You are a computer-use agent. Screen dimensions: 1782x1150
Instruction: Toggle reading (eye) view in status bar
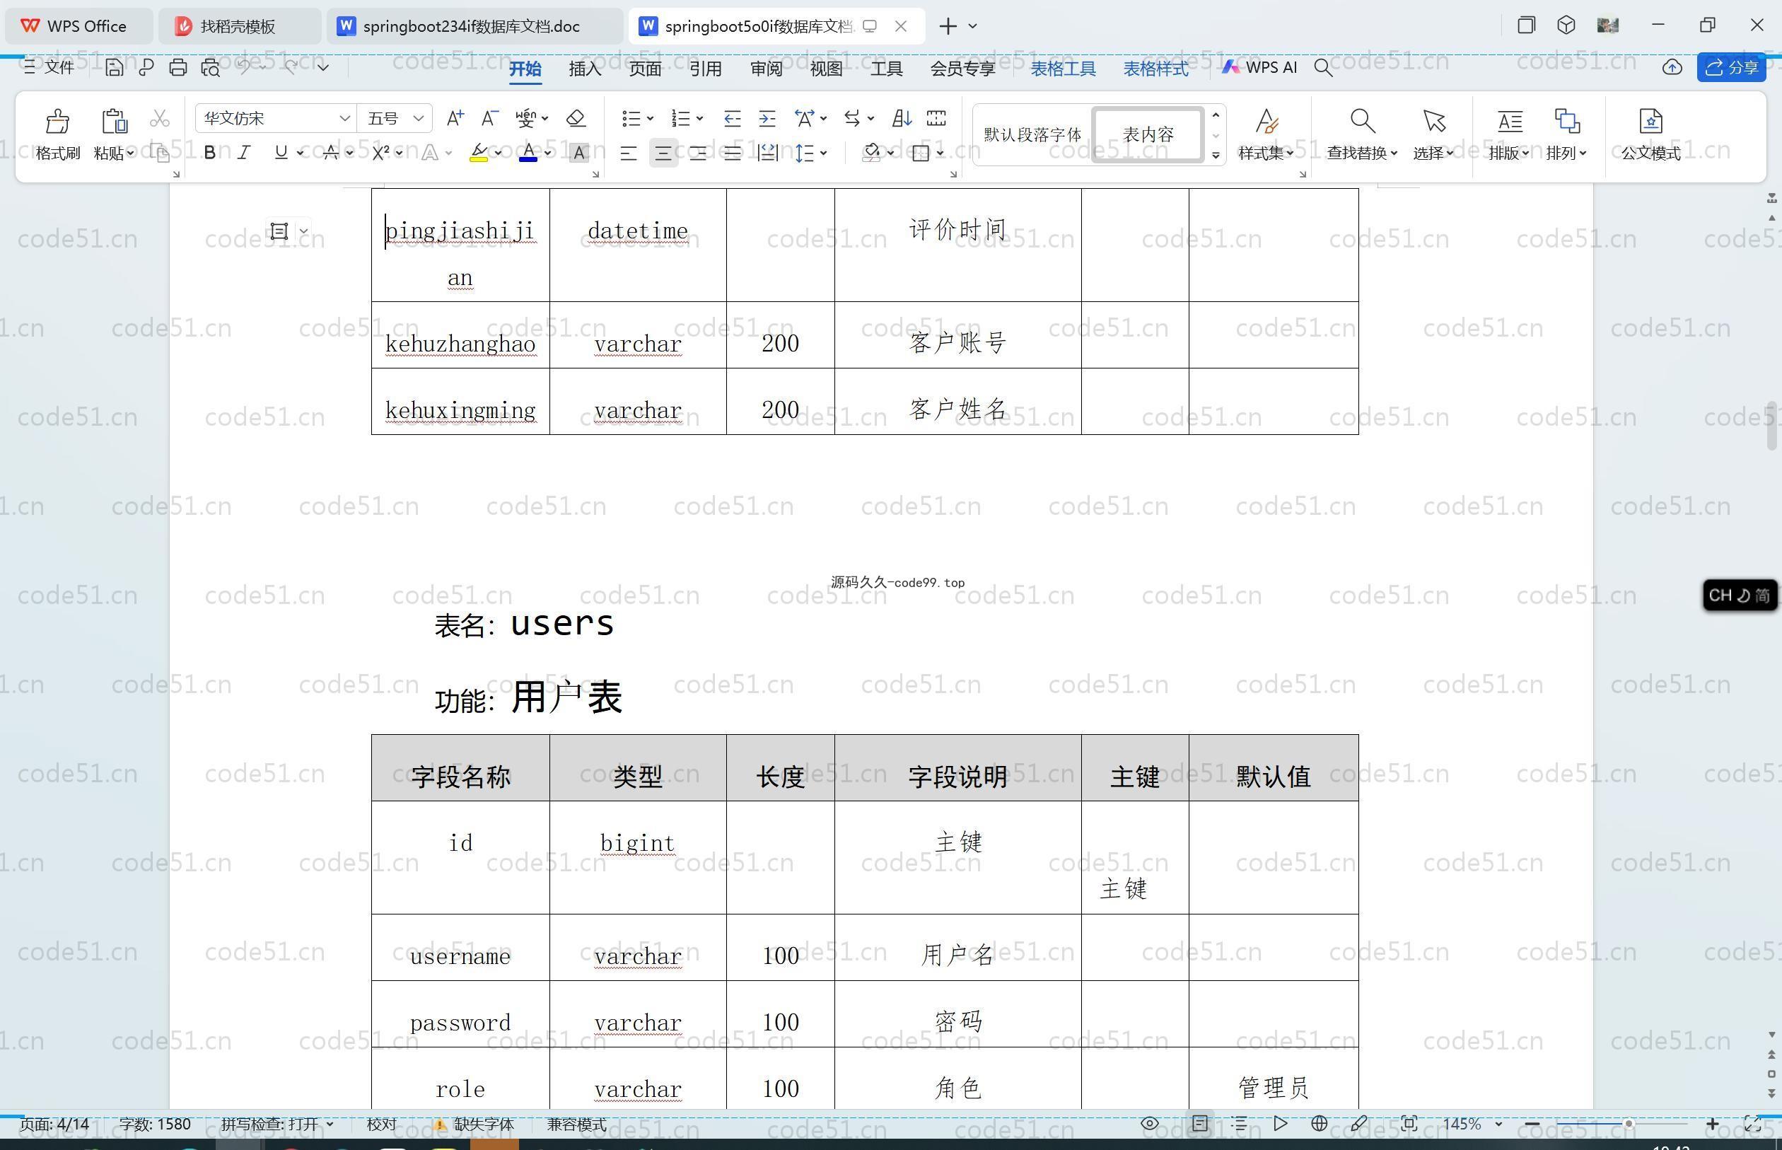click(x=1150, y=1123)
